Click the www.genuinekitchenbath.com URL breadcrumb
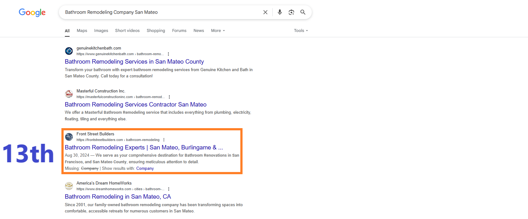The width and height of the screenshot is (528, 219). click(x=120, y=54)
